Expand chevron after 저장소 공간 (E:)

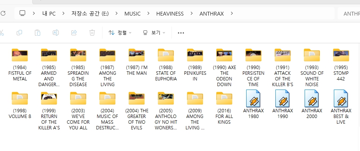(116, 13)
